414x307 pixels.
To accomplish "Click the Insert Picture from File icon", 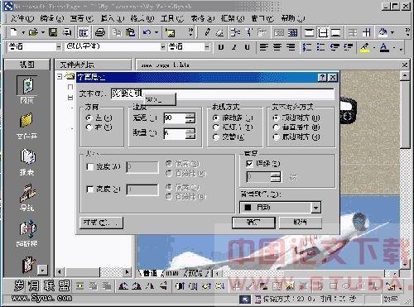I will tap(170, 32).
